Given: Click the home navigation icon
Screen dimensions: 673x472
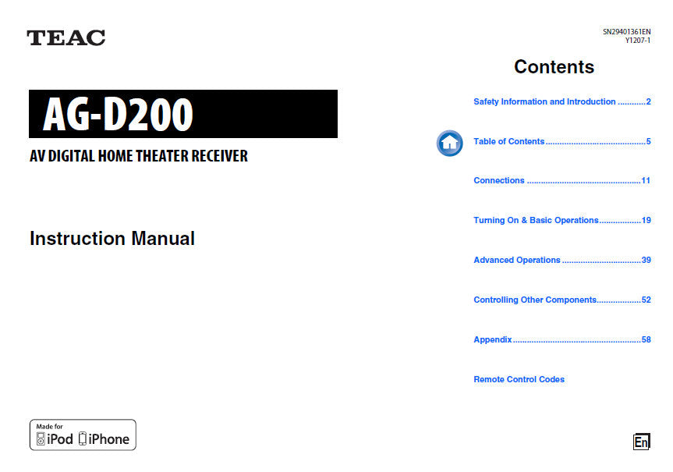Looking at the screenshot, I should pos(449,143).
